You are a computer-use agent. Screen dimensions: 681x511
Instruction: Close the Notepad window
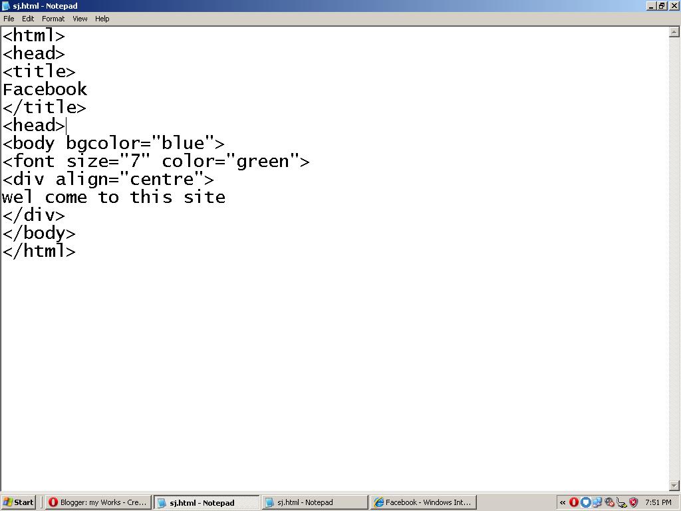[674, 5]
